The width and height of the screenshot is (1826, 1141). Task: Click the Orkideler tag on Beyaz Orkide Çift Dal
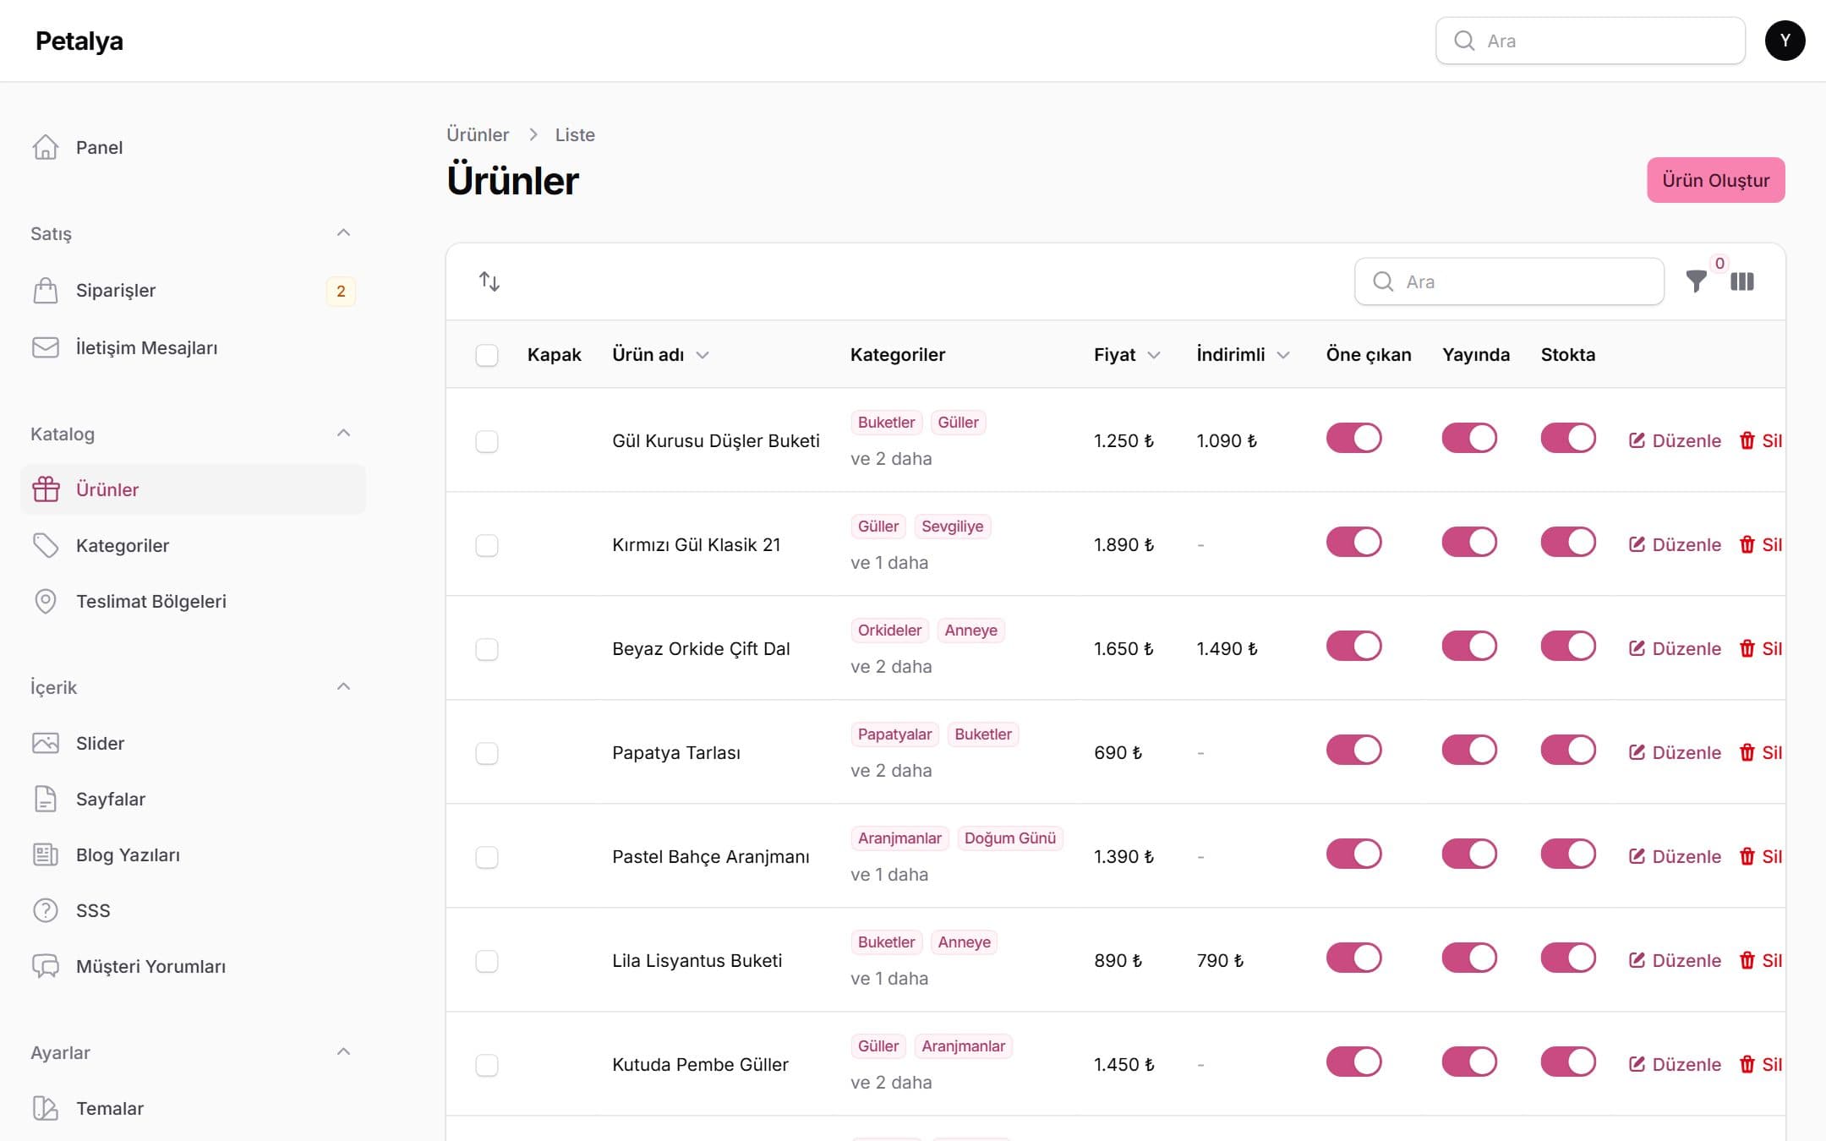[889, 630]
